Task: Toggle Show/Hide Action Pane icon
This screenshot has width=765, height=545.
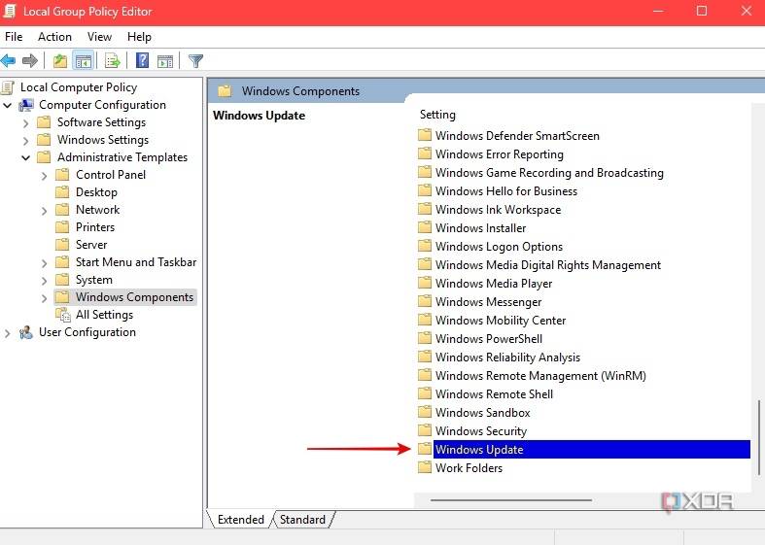Action: pyautogui.click(x=165, y=61)
